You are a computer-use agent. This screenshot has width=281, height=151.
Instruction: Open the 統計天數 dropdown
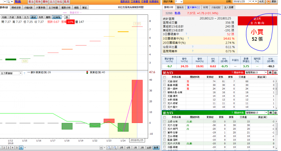(179, 2)
